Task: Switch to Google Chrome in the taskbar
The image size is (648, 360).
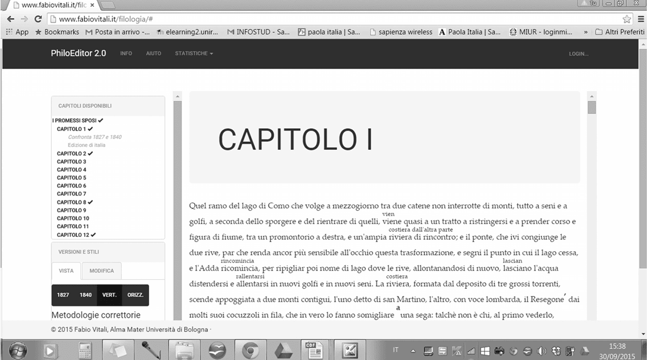Action: coord(251,350)
